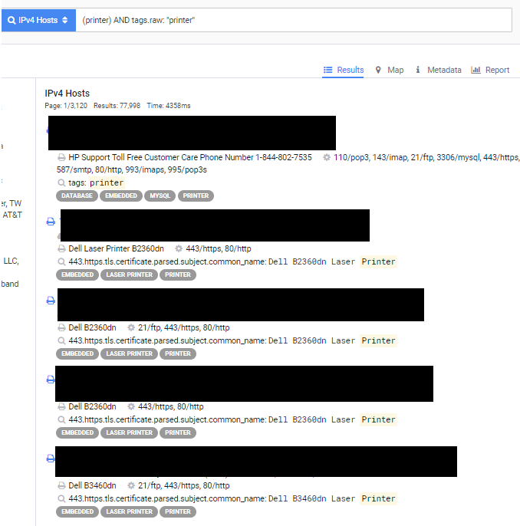Click highlighted 'printer' tags value

click(107, 182)
